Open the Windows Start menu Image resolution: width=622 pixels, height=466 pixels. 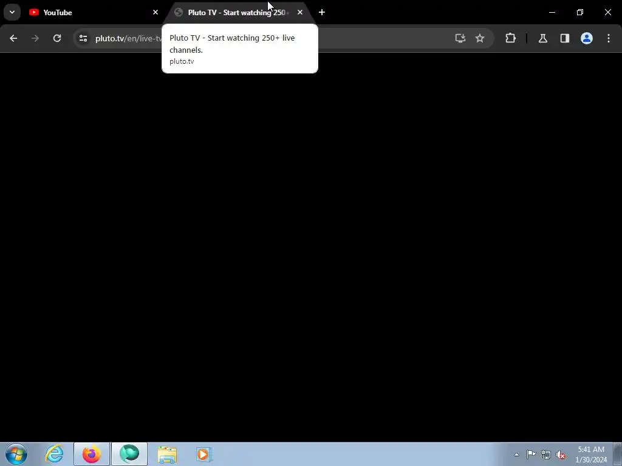[x=16, y=454]
